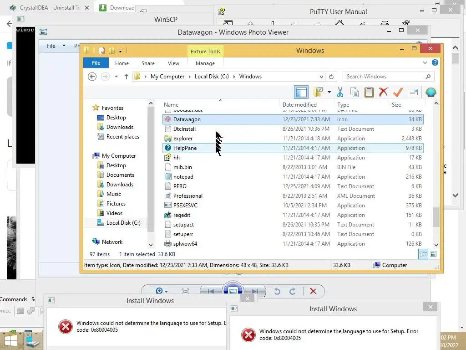Viewport: 466px width, 350px height.
Task: Open the File menu in Photo Viewer
Action: [56, 46]
